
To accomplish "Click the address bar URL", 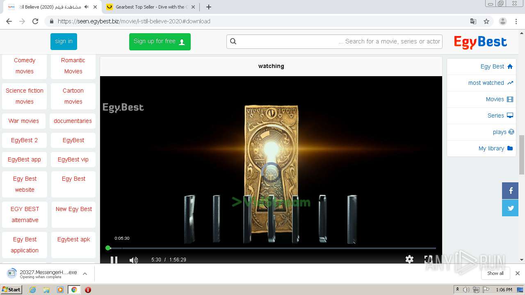I will pos(134,21).
